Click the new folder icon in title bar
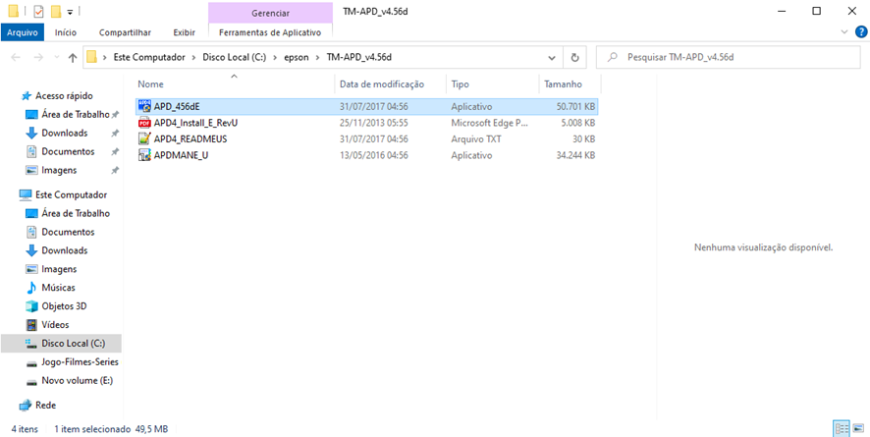This screenshot has height=437, width=870. pos(56,11)
